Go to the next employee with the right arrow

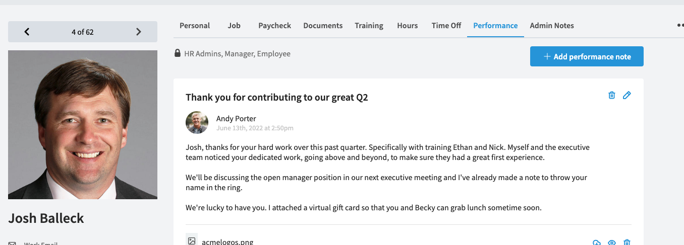click(139, 32)
